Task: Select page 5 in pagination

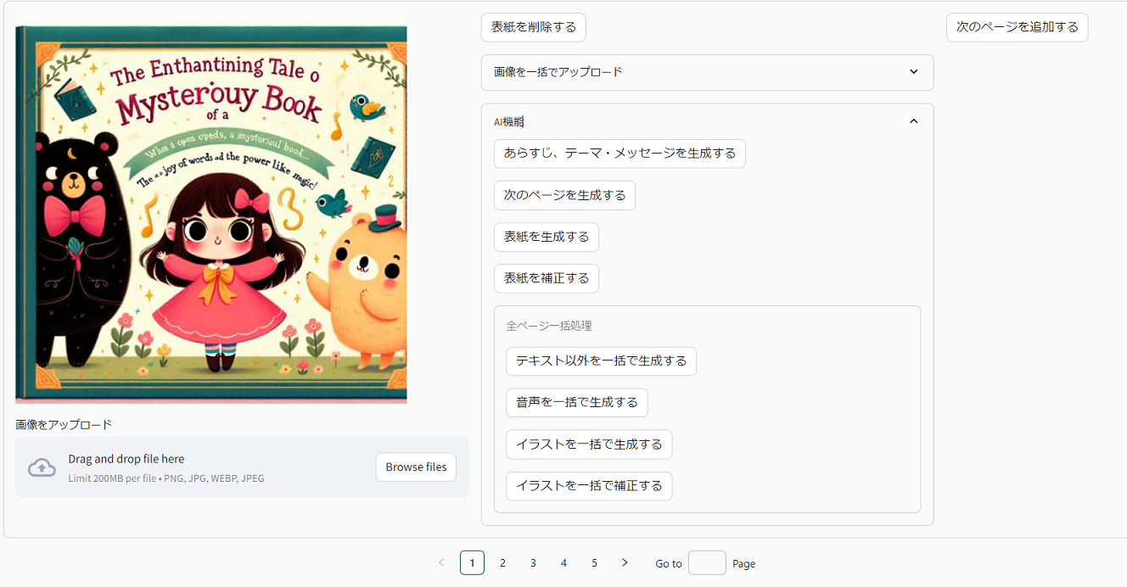Action: click(x=594, y=562)
